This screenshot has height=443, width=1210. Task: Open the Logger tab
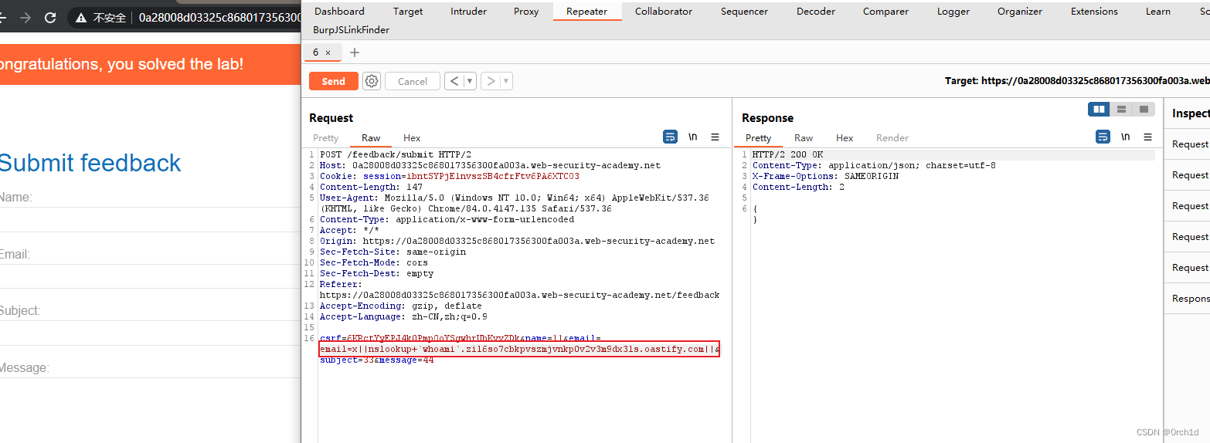coord(953,12)
